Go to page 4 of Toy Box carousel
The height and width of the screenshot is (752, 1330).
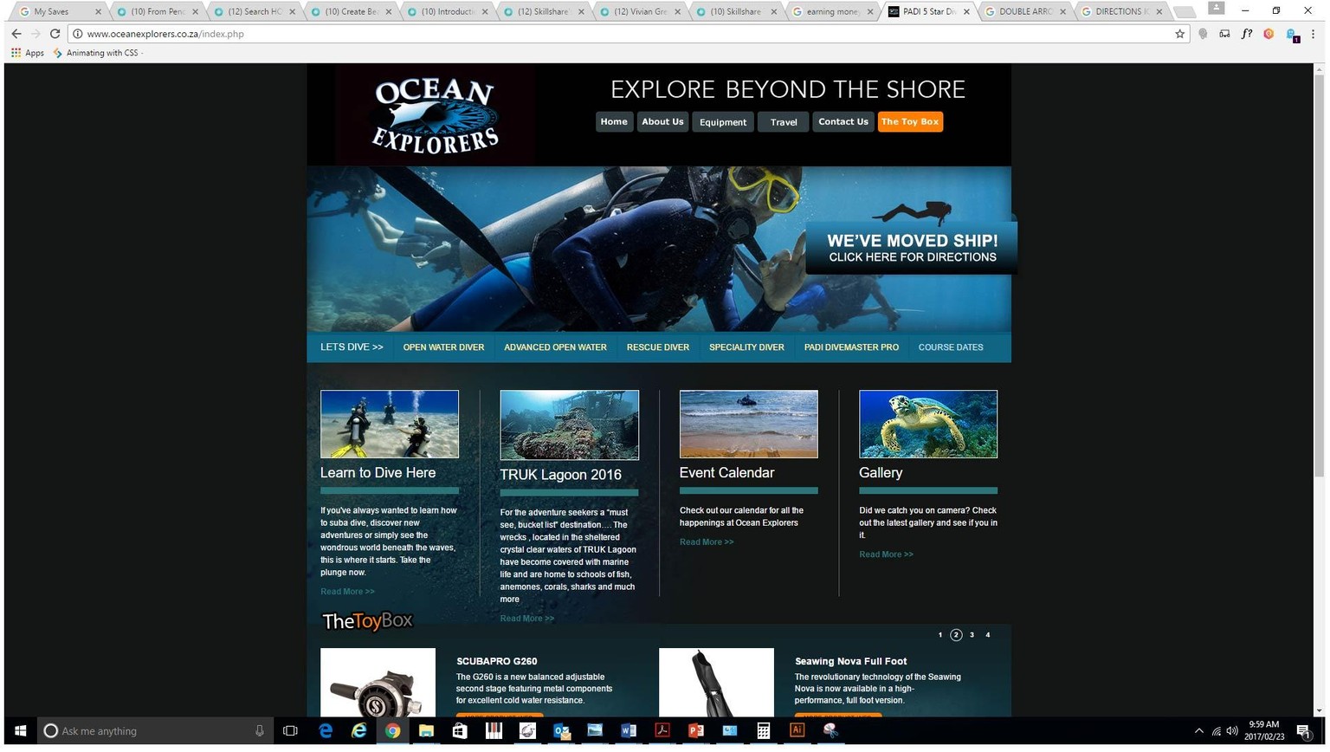988,635
